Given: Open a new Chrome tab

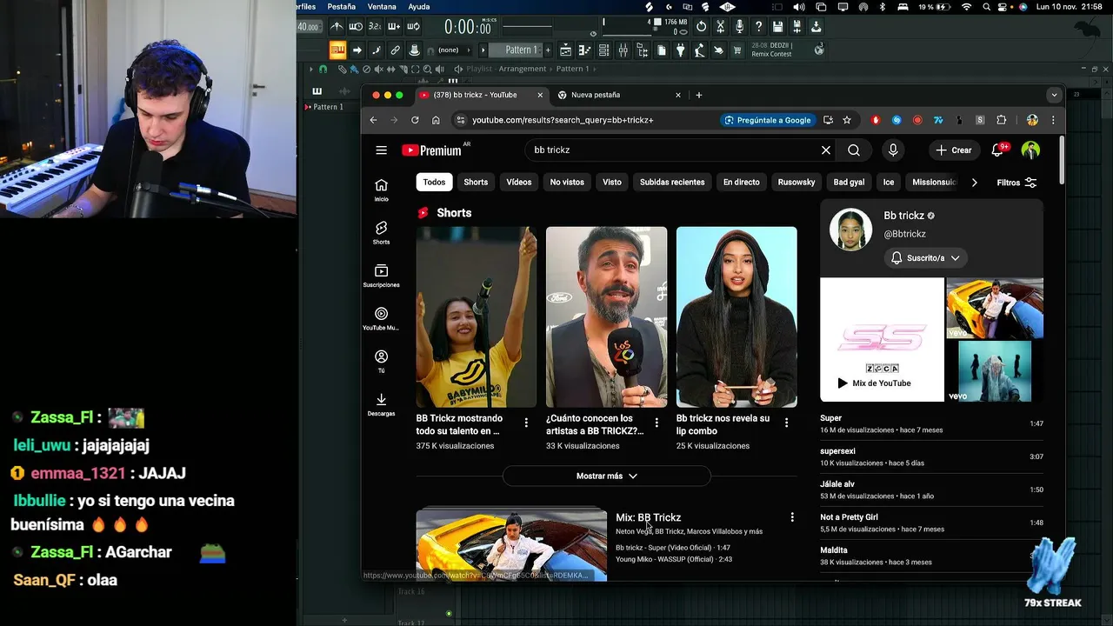Looking at the screenshot, I should (698, 95).
